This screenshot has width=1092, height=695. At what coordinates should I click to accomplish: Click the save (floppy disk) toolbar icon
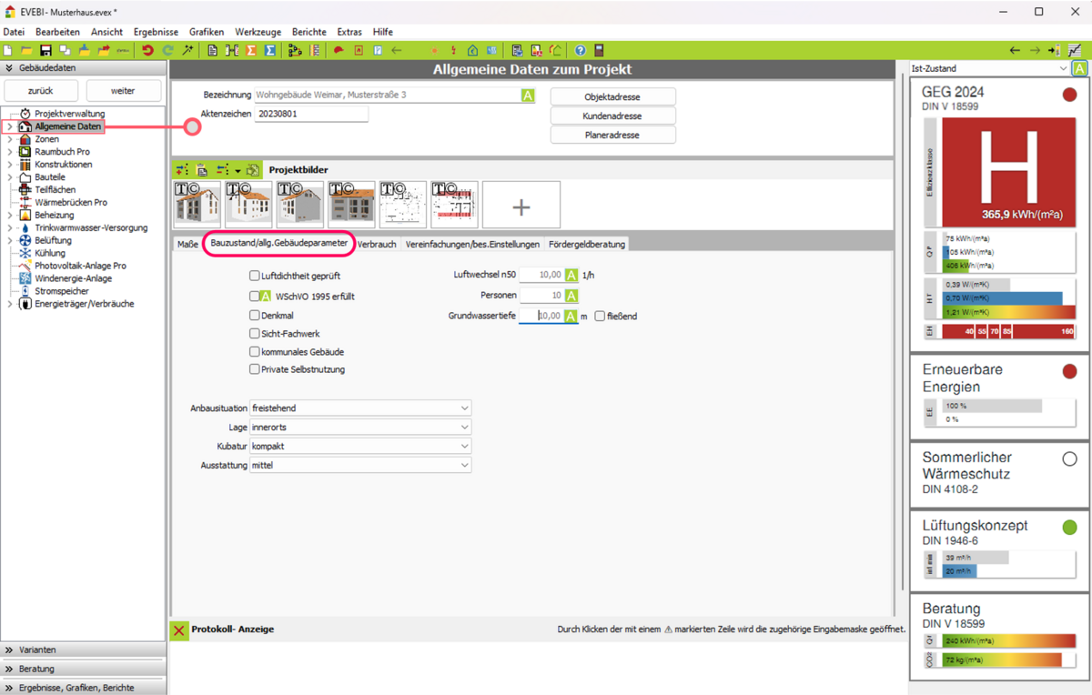tap(45, 51)
